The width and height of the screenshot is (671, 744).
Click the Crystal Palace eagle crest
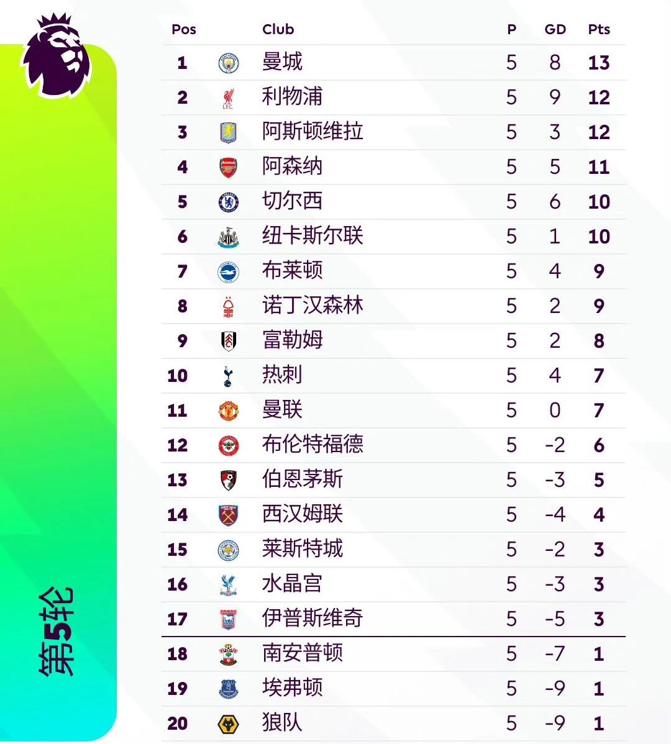[x=228, y=585]
